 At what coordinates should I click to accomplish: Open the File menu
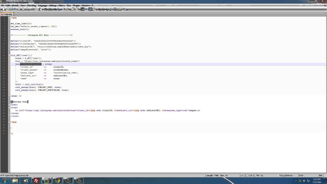3,5
